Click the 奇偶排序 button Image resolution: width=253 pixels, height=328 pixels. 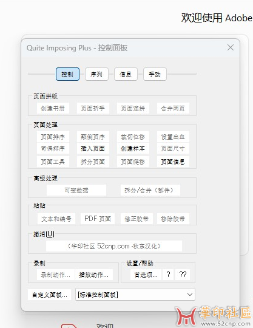point(53,149)
